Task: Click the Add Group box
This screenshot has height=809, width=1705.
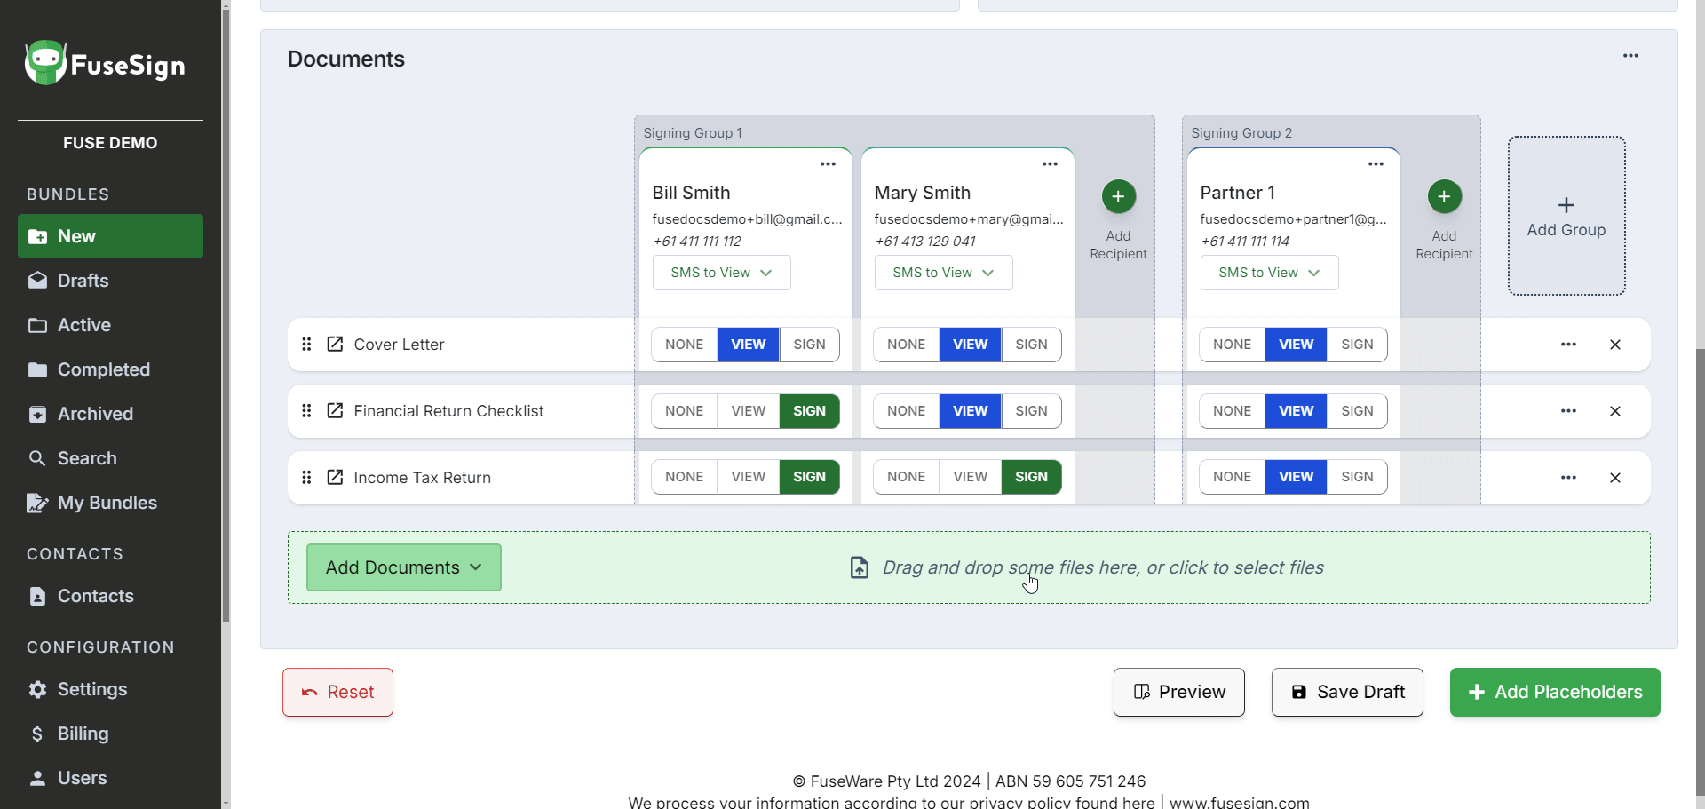Action: [1566, 216]
